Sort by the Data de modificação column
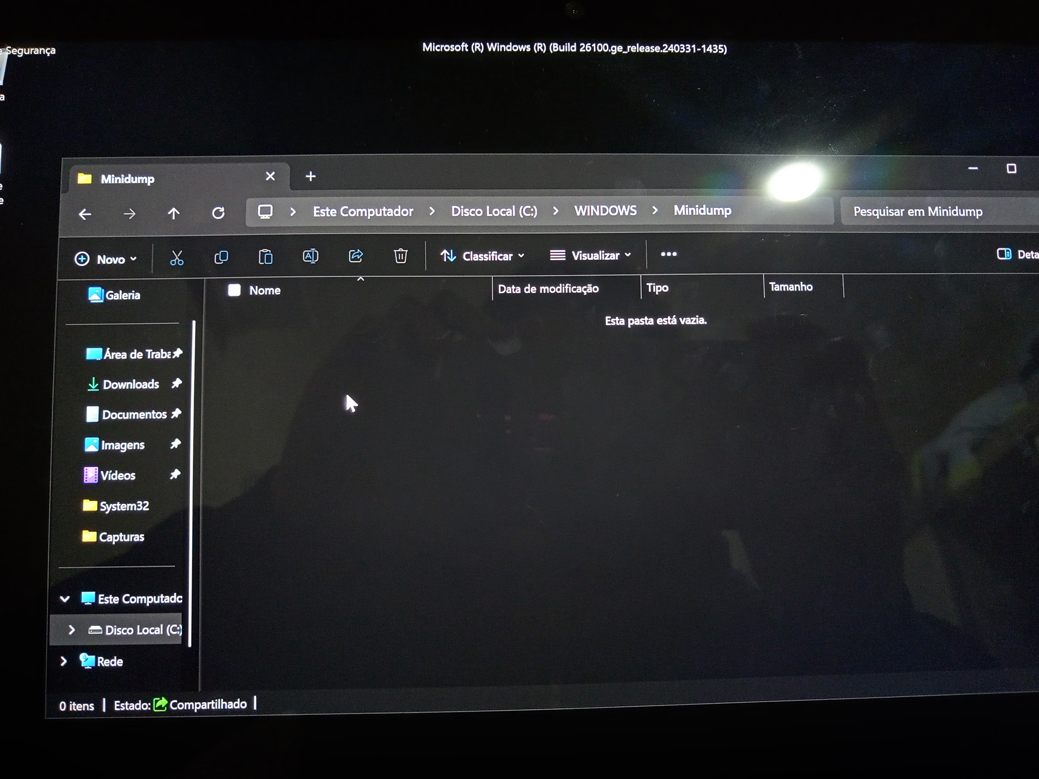 [548, 288]
